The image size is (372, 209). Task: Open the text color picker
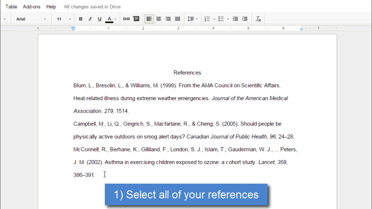tap(109, 19)
